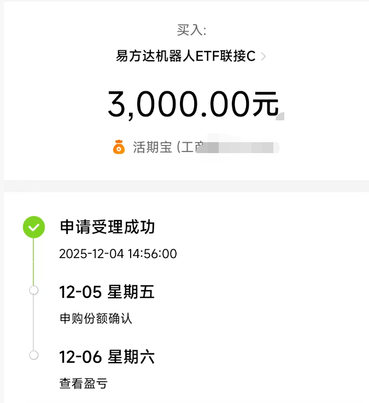The image size is (369, 403).
Task: Tap the 买入: label at top
Action: [x=192, y=30]
